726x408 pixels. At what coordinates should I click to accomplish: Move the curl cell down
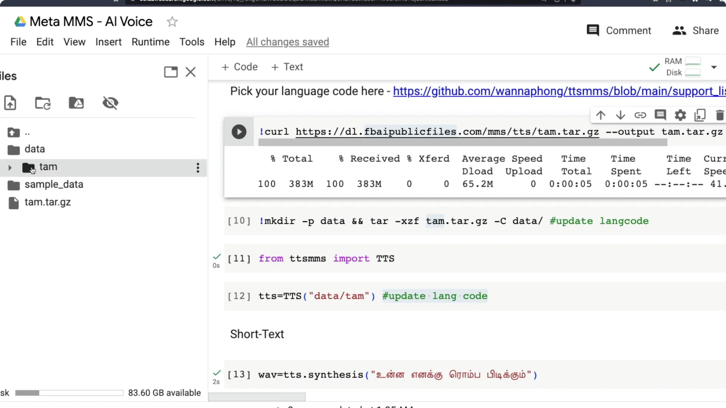tap(621, 115)
